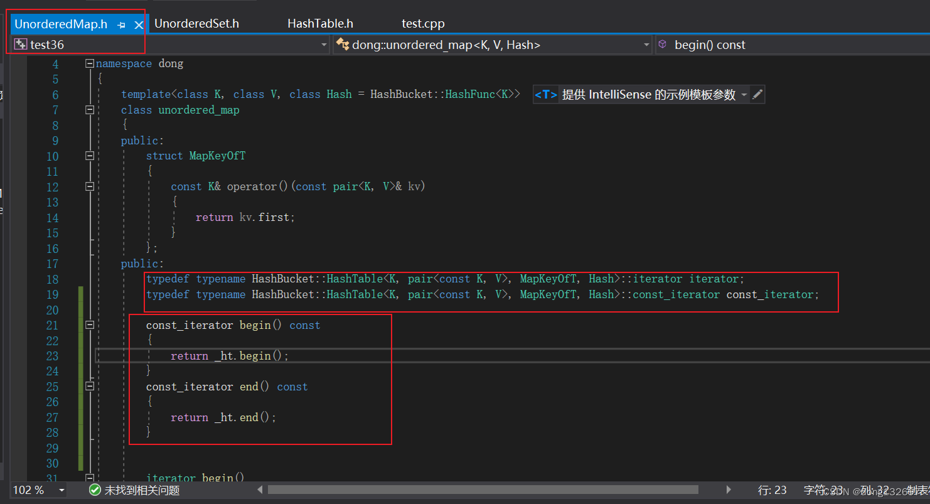This screenshot has width=930, height=504.
Task: Click the second public: keyword on line 17
Action: tap(142, 264)
